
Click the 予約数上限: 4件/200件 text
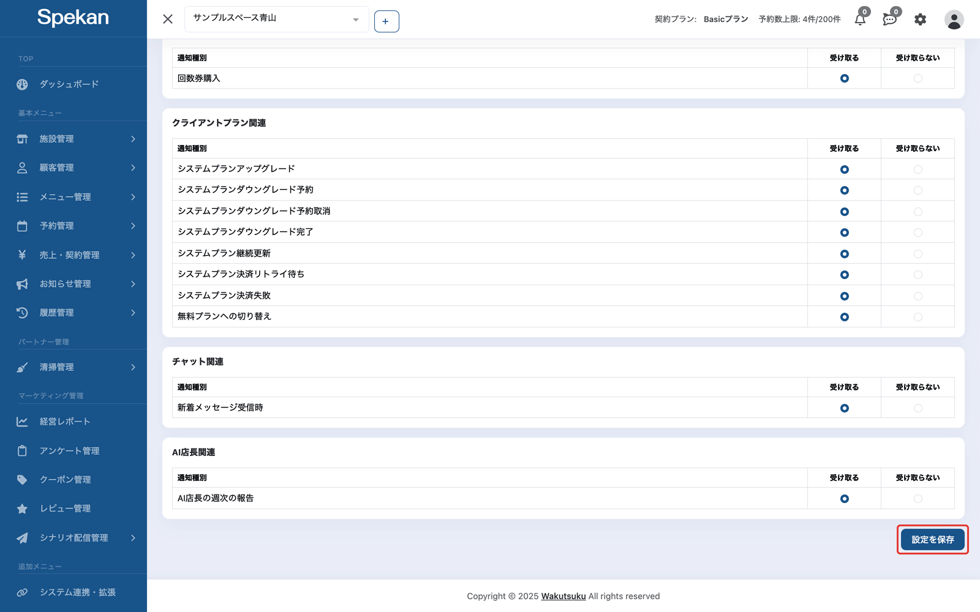click(799, 19)
